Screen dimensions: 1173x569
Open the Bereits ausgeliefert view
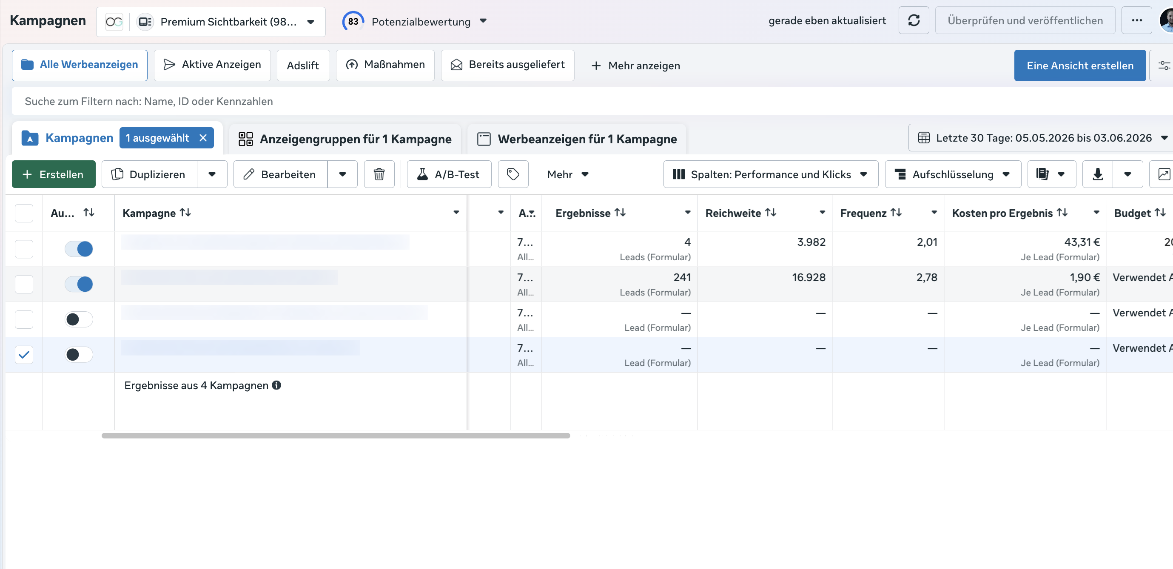[x=508, y=65]
